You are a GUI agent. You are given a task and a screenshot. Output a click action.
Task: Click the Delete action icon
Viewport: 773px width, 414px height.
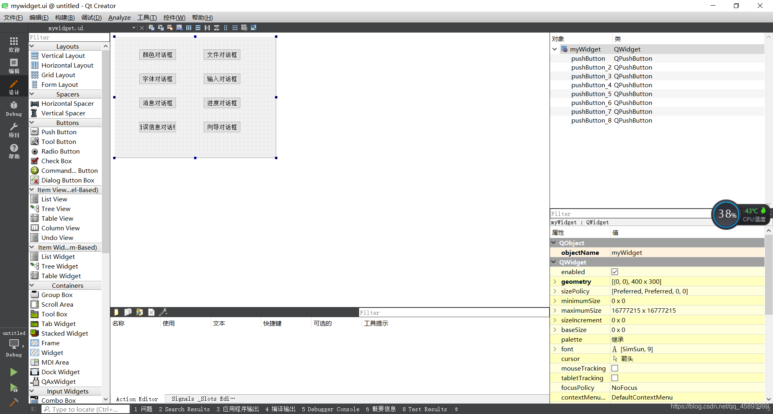click(x=151, y=312)
